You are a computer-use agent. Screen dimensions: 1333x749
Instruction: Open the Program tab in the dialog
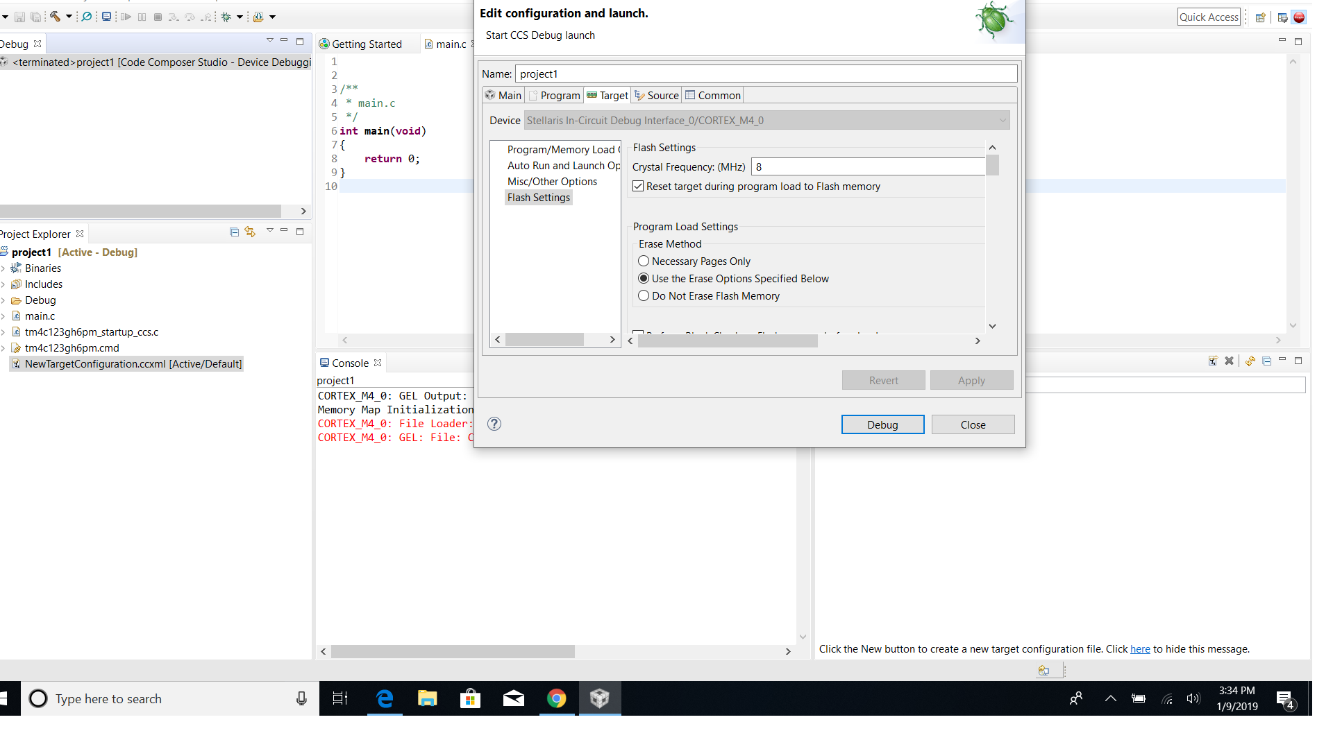(554, 96)
